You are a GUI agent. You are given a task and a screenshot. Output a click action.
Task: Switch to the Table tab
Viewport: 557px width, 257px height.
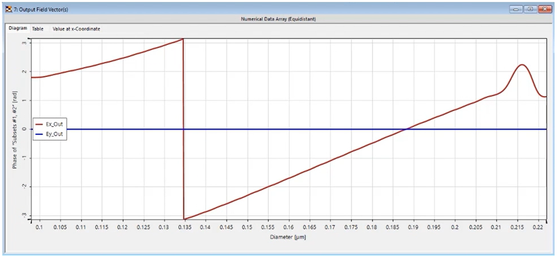tap(38, 29)
